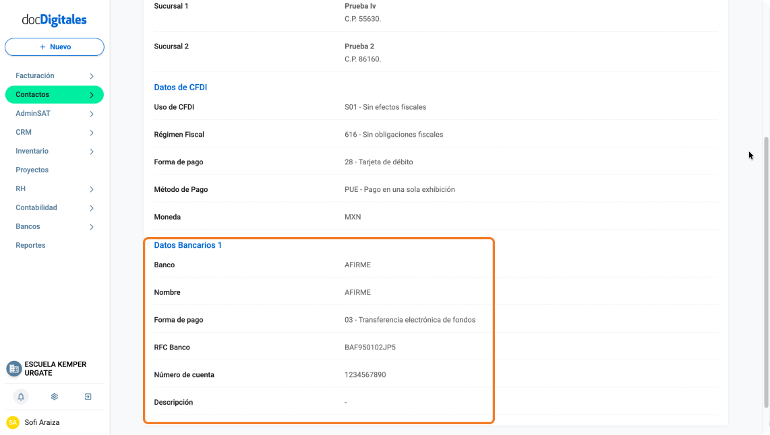Expand the CRM chevron arrow

coord(92,133)
